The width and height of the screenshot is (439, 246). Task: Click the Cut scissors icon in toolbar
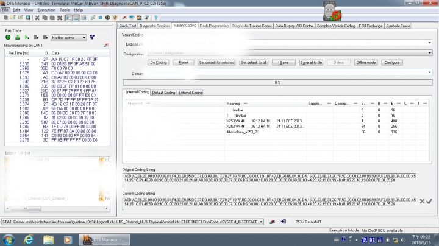(x=37, y=18)
